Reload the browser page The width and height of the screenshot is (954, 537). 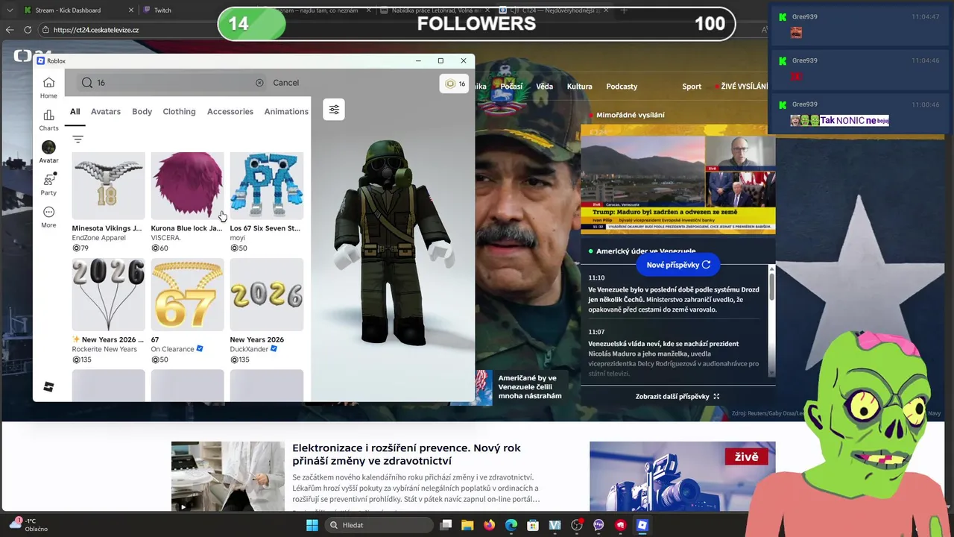(28, 30)
